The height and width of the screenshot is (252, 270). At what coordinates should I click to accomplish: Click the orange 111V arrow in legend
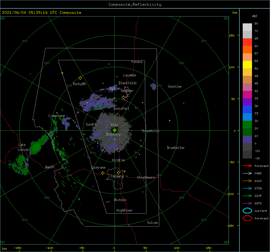[247, 181]
